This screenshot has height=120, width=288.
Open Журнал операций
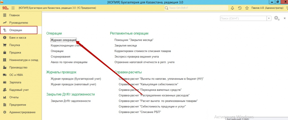pos(64,40)
